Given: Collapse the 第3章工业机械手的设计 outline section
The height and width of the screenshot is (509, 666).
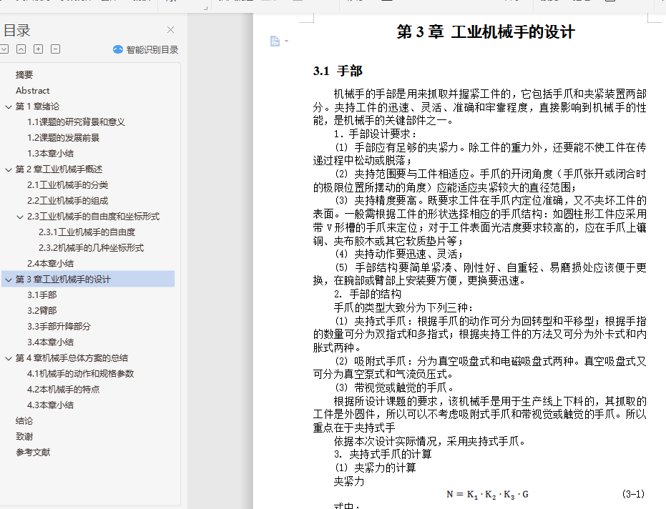Looking at the screenshot, I should coord(8,280).
